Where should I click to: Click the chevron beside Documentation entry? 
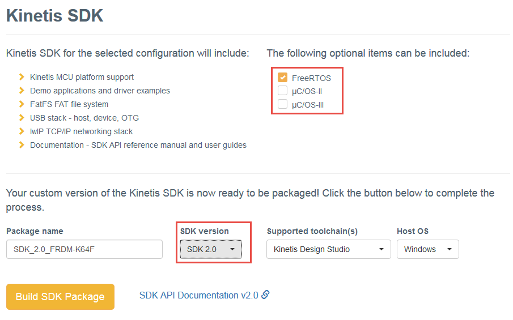click(x=22, y=145)
